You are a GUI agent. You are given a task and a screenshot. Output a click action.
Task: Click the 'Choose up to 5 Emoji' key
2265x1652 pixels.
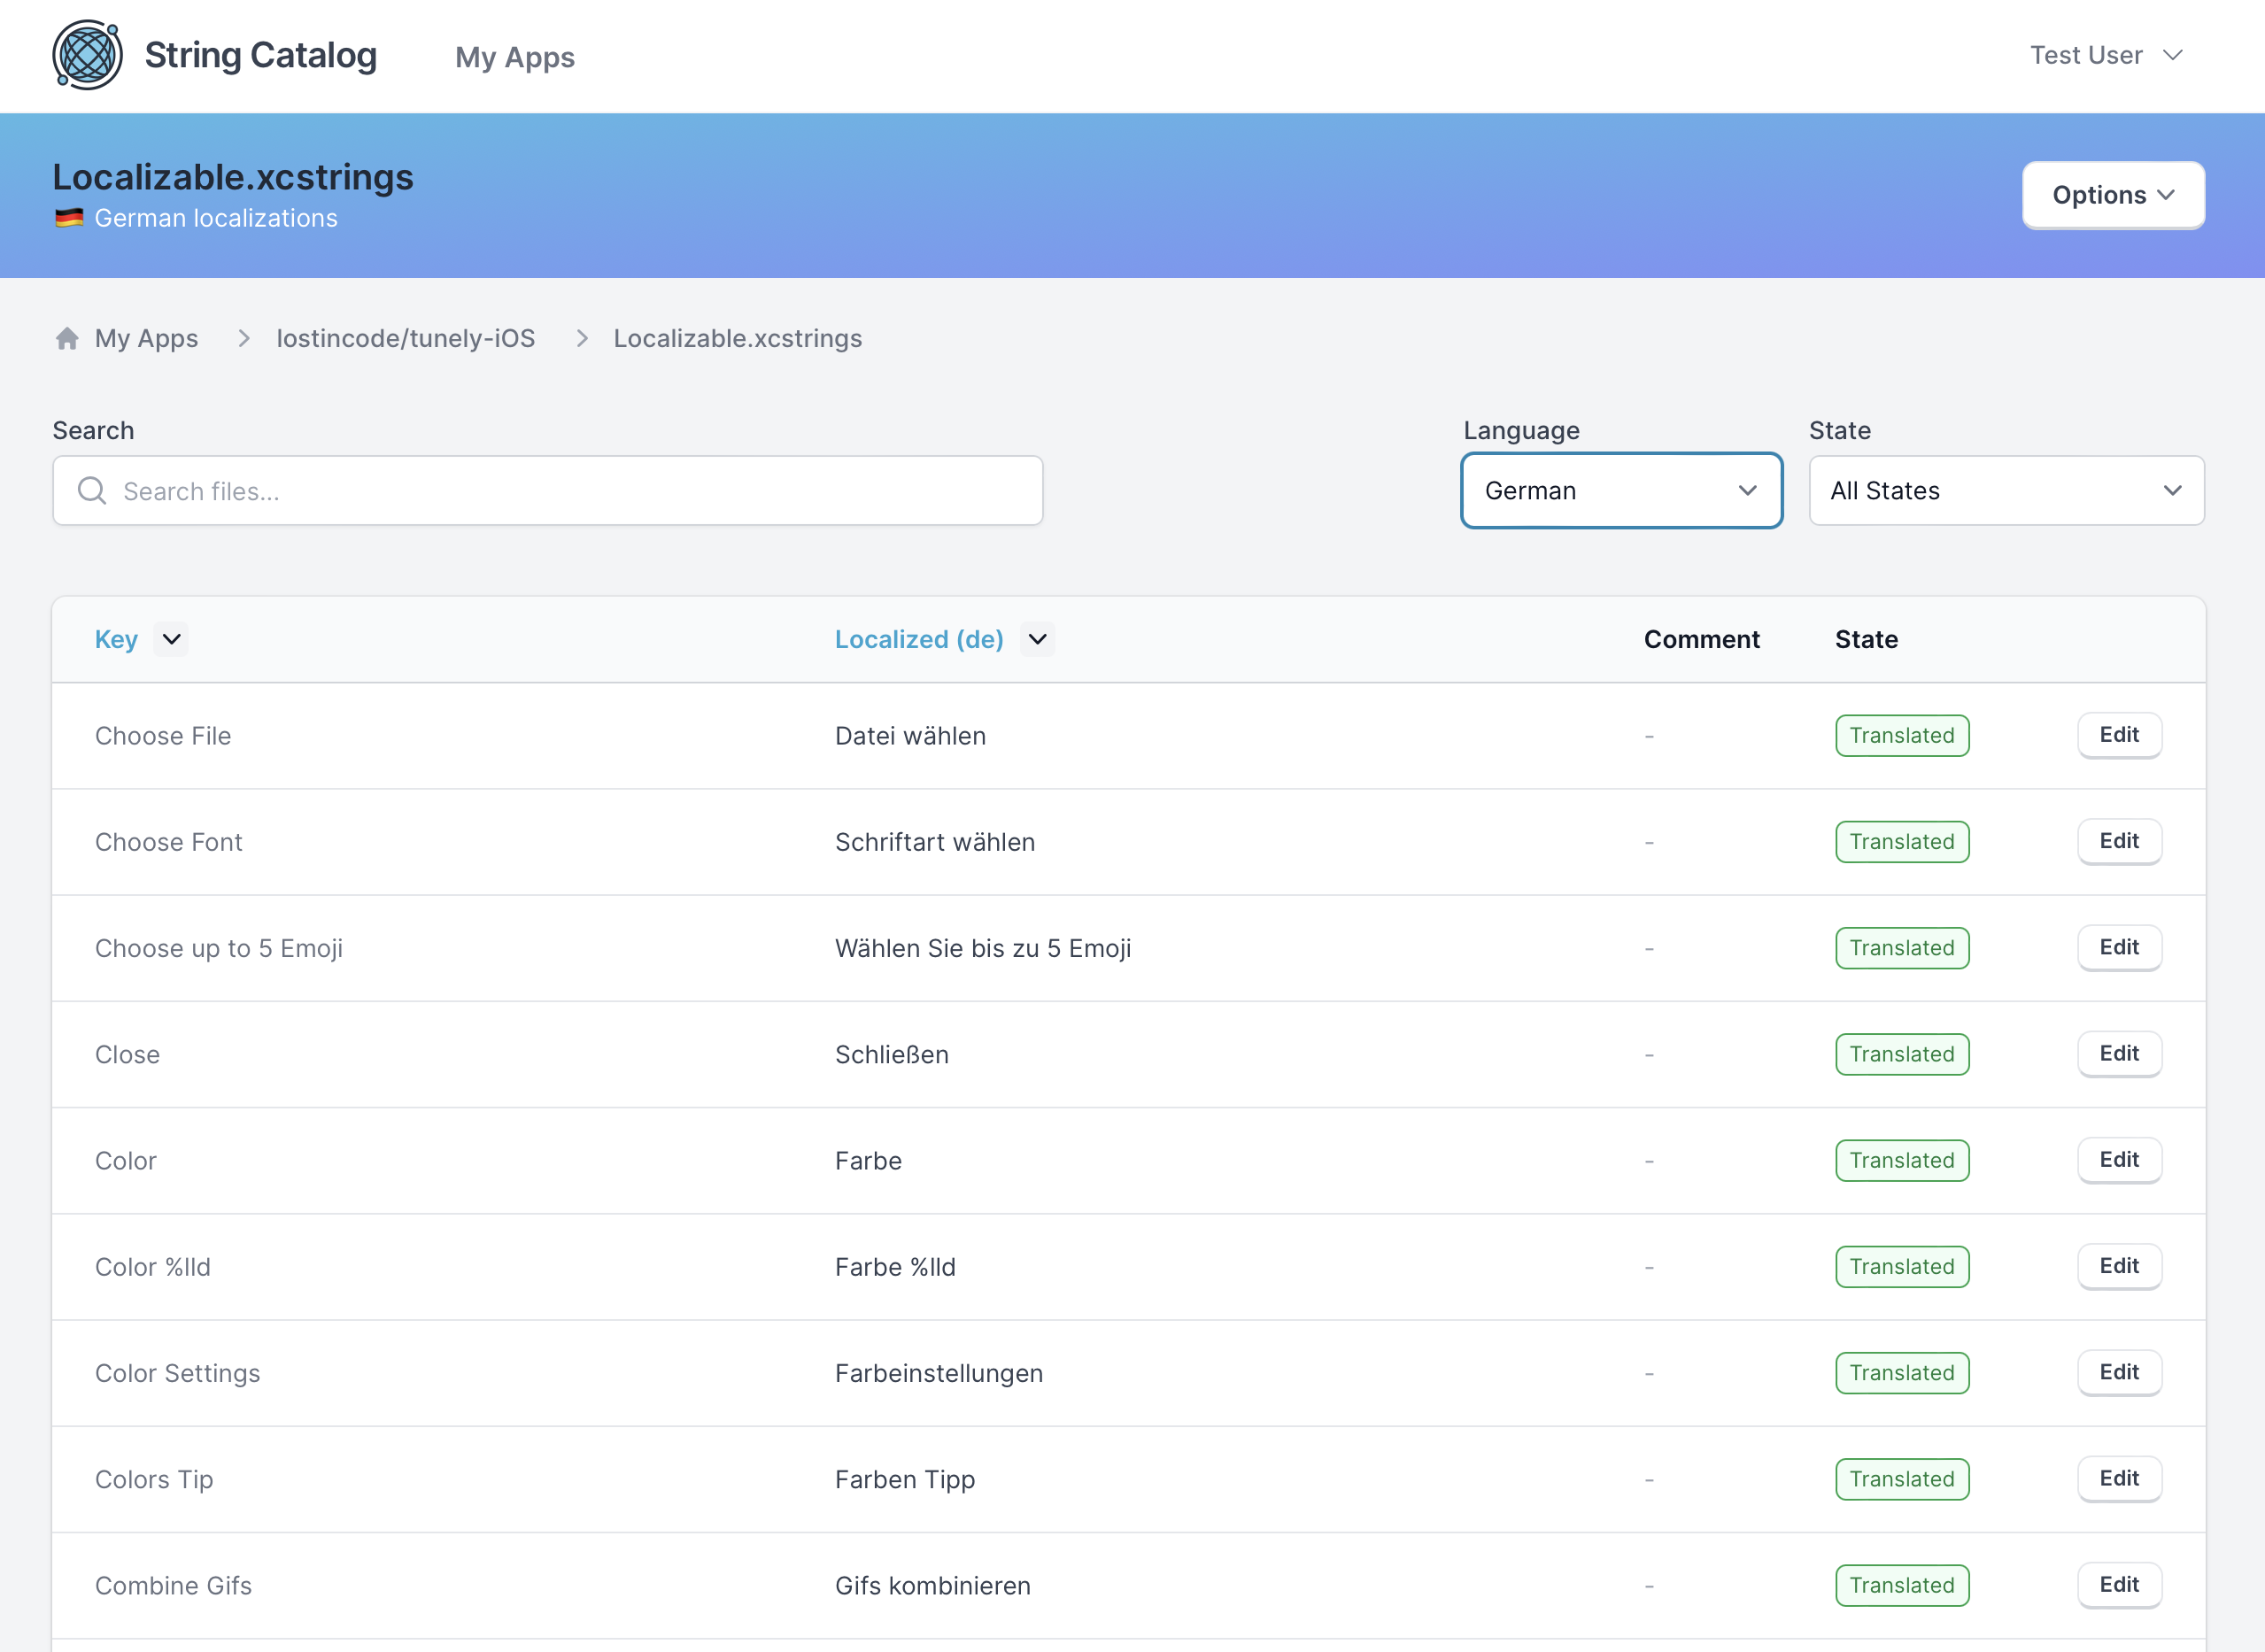pyautogui.click(x=219, y=948)
